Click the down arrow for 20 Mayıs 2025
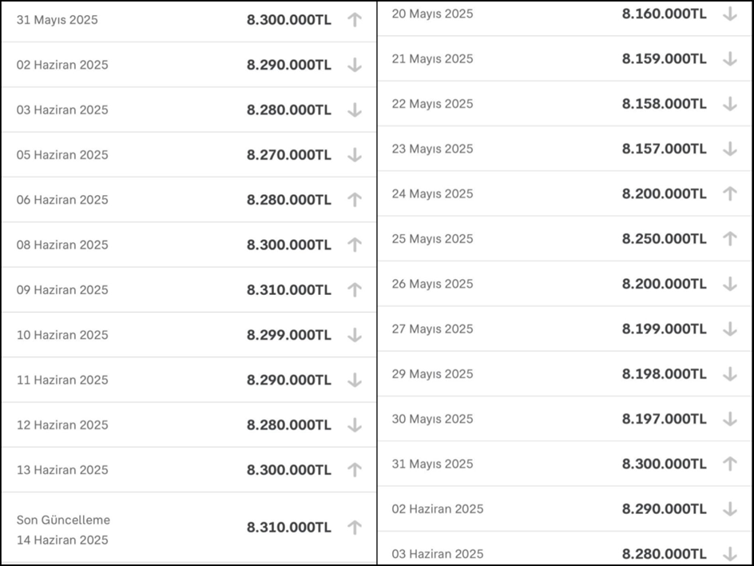The image size is (754, 566). click(x=729, y=14)
